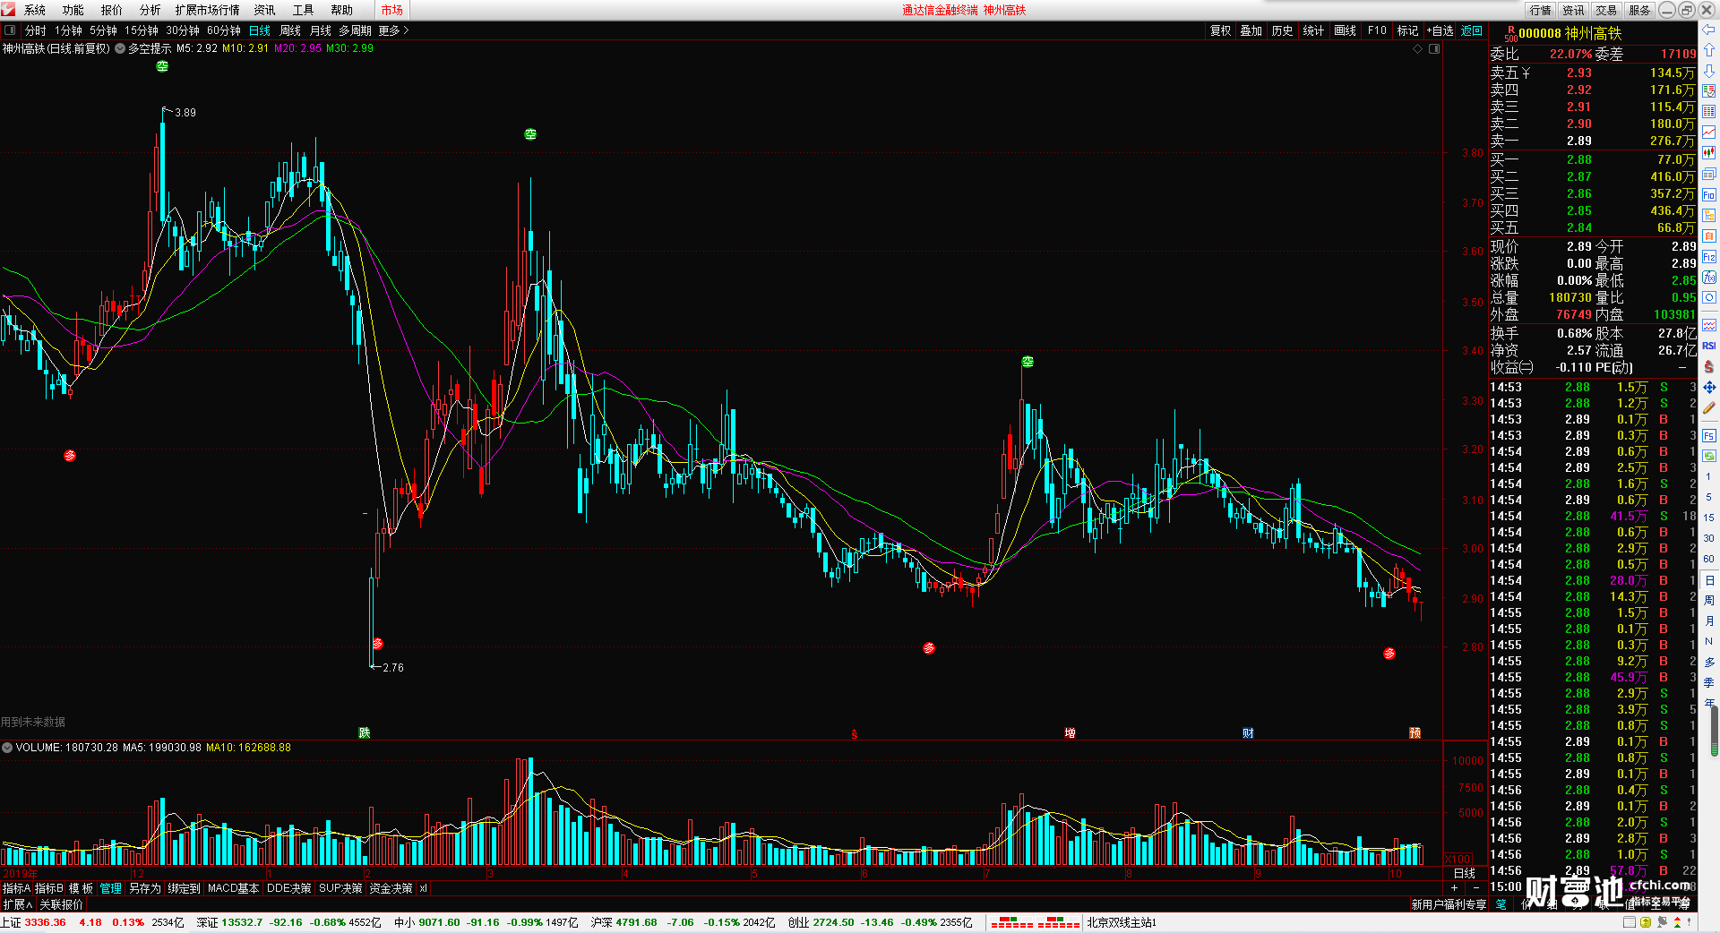Screen dimensions: 1720x933
Task: Click the RSI indicator sidebar icon
Action: click(x=1709, y=346)
